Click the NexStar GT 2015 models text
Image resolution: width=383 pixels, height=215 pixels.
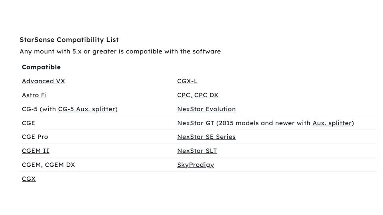pyautogui.click(x=243, y=123)
